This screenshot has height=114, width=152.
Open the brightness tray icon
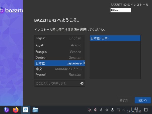click(107, 110)
